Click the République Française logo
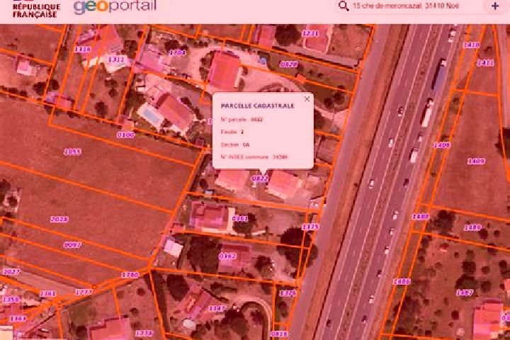This screenshot has height=340, width=510. [36, 9]
